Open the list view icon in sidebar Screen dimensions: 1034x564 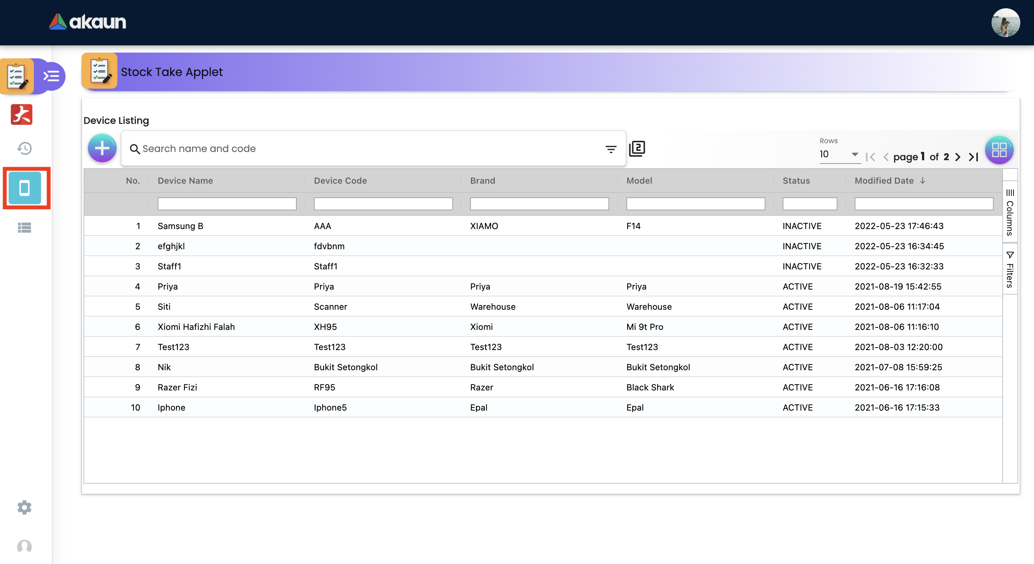tap(24, 228)
